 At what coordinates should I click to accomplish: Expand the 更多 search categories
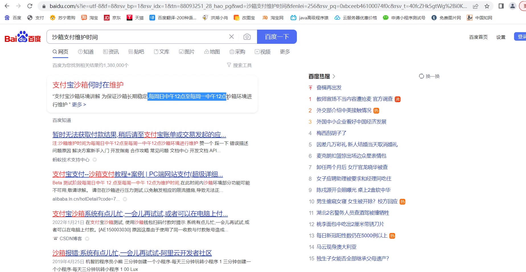point(285,51)
